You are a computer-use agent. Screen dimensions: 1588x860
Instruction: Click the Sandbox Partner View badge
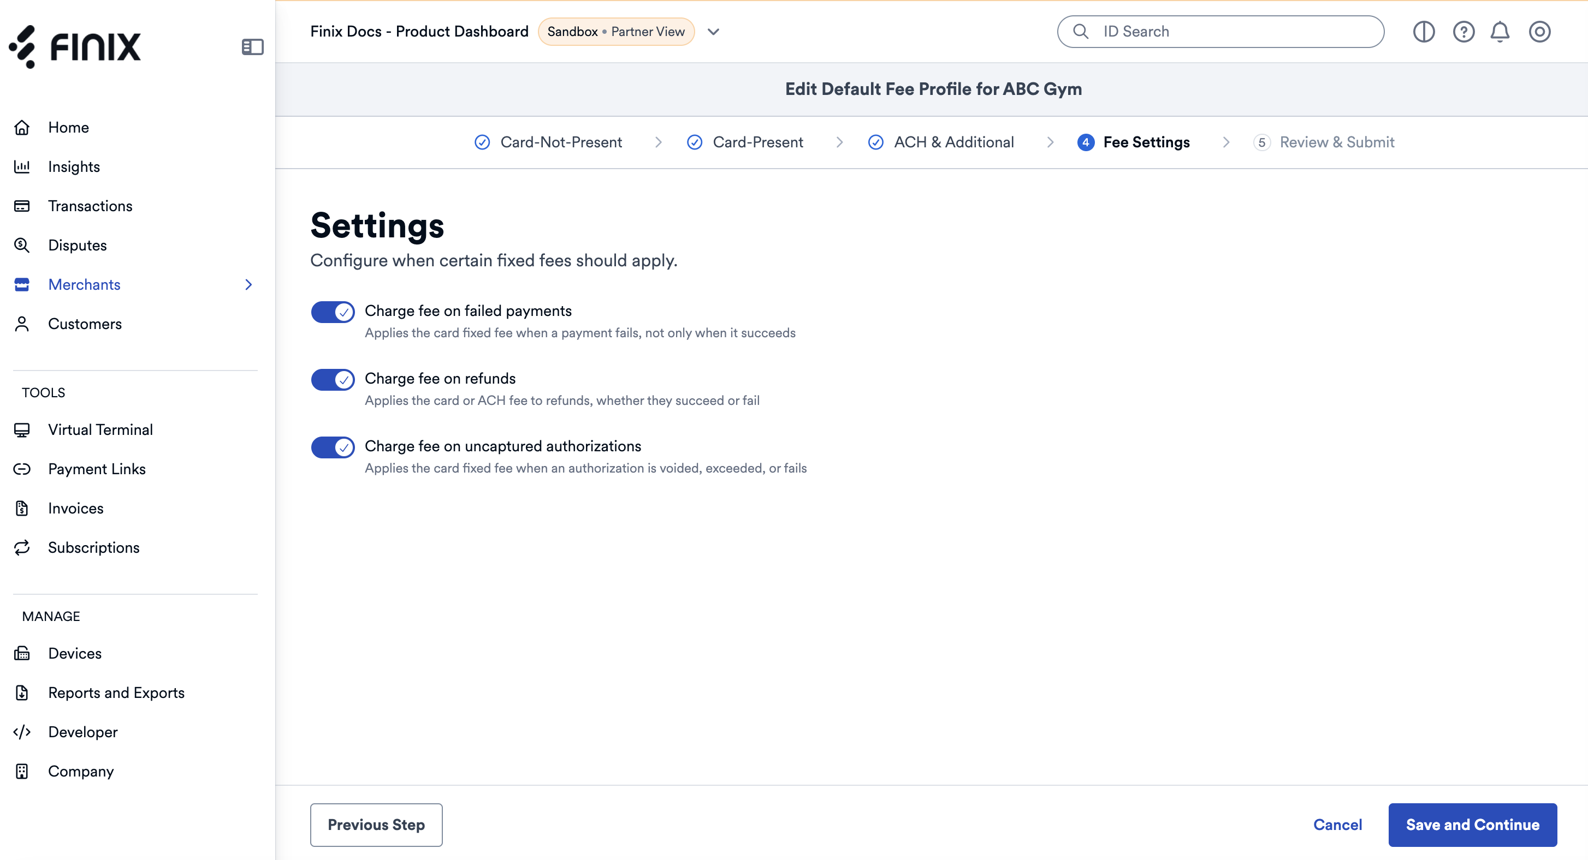(x=616, y=32)
